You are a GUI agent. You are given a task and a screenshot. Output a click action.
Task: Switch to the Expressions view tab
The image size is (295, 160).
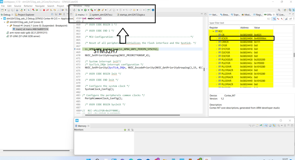click(x=235, y=15)
